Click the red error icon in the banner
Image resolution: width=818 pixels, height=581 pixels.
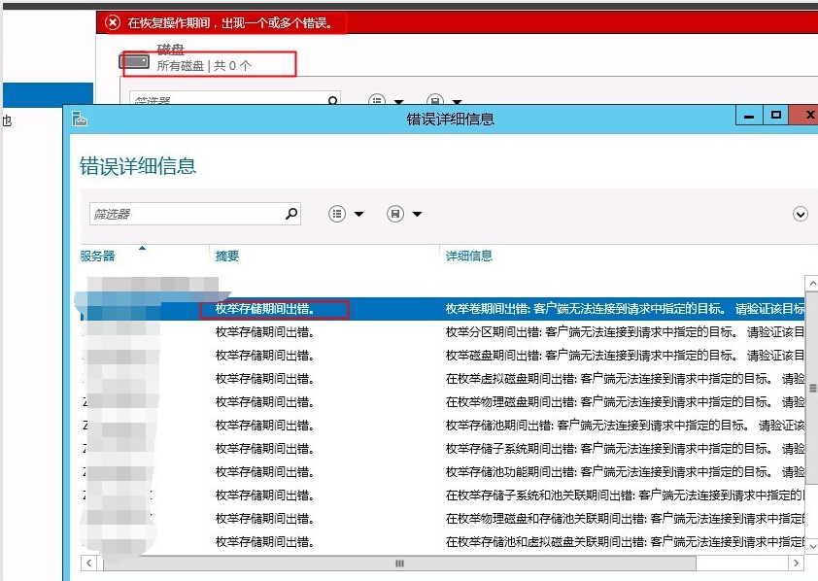coord(113,22)
